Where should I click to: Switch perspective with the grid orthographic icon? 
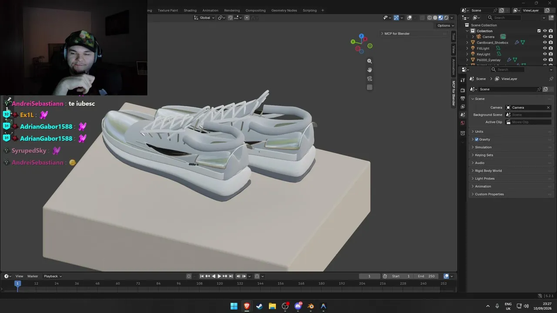(369, 87)
